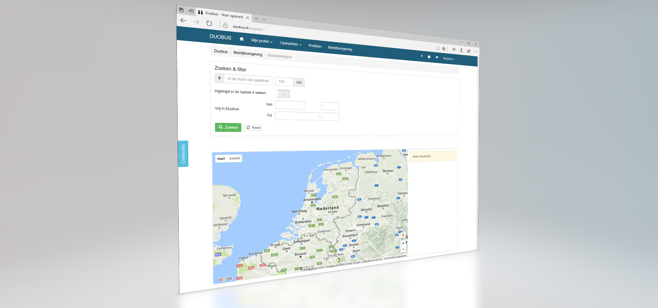Image resolution: width=658 pixels, height=308 pixels.
Task: Open browser more options ellipsis
Action: 476,52
